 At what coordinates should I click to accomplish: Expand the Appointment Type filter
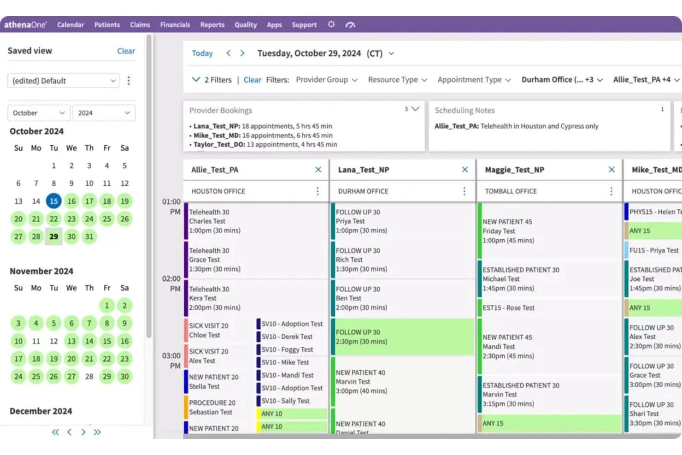tap(474, 80)
